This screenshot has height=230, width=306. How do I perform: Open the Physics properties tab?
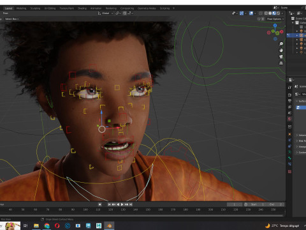tap(289, 141)
